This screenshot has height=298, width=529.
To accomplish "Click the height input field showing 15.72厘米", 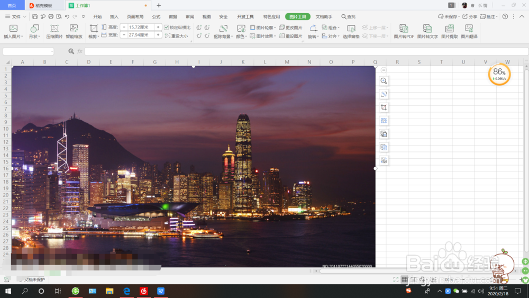I will 141,27.
